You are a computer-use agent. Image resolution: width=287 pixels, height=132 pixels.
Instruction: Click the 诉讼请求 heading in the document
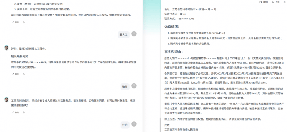[x=172, y=27]
